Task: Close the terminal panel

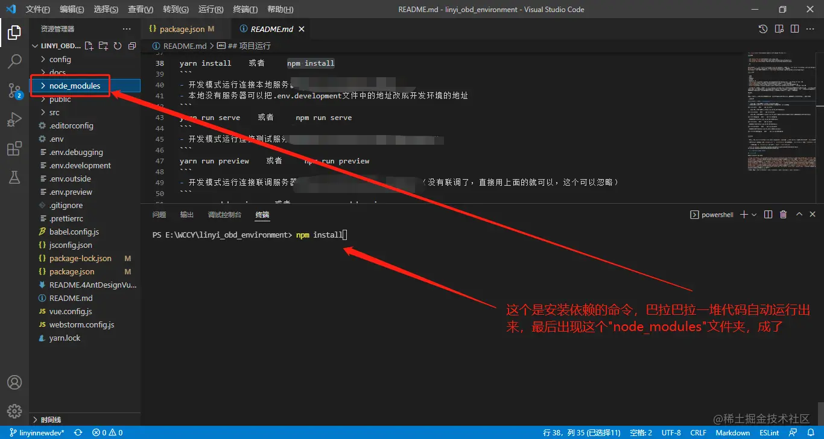Action: [x=813, y=215]
